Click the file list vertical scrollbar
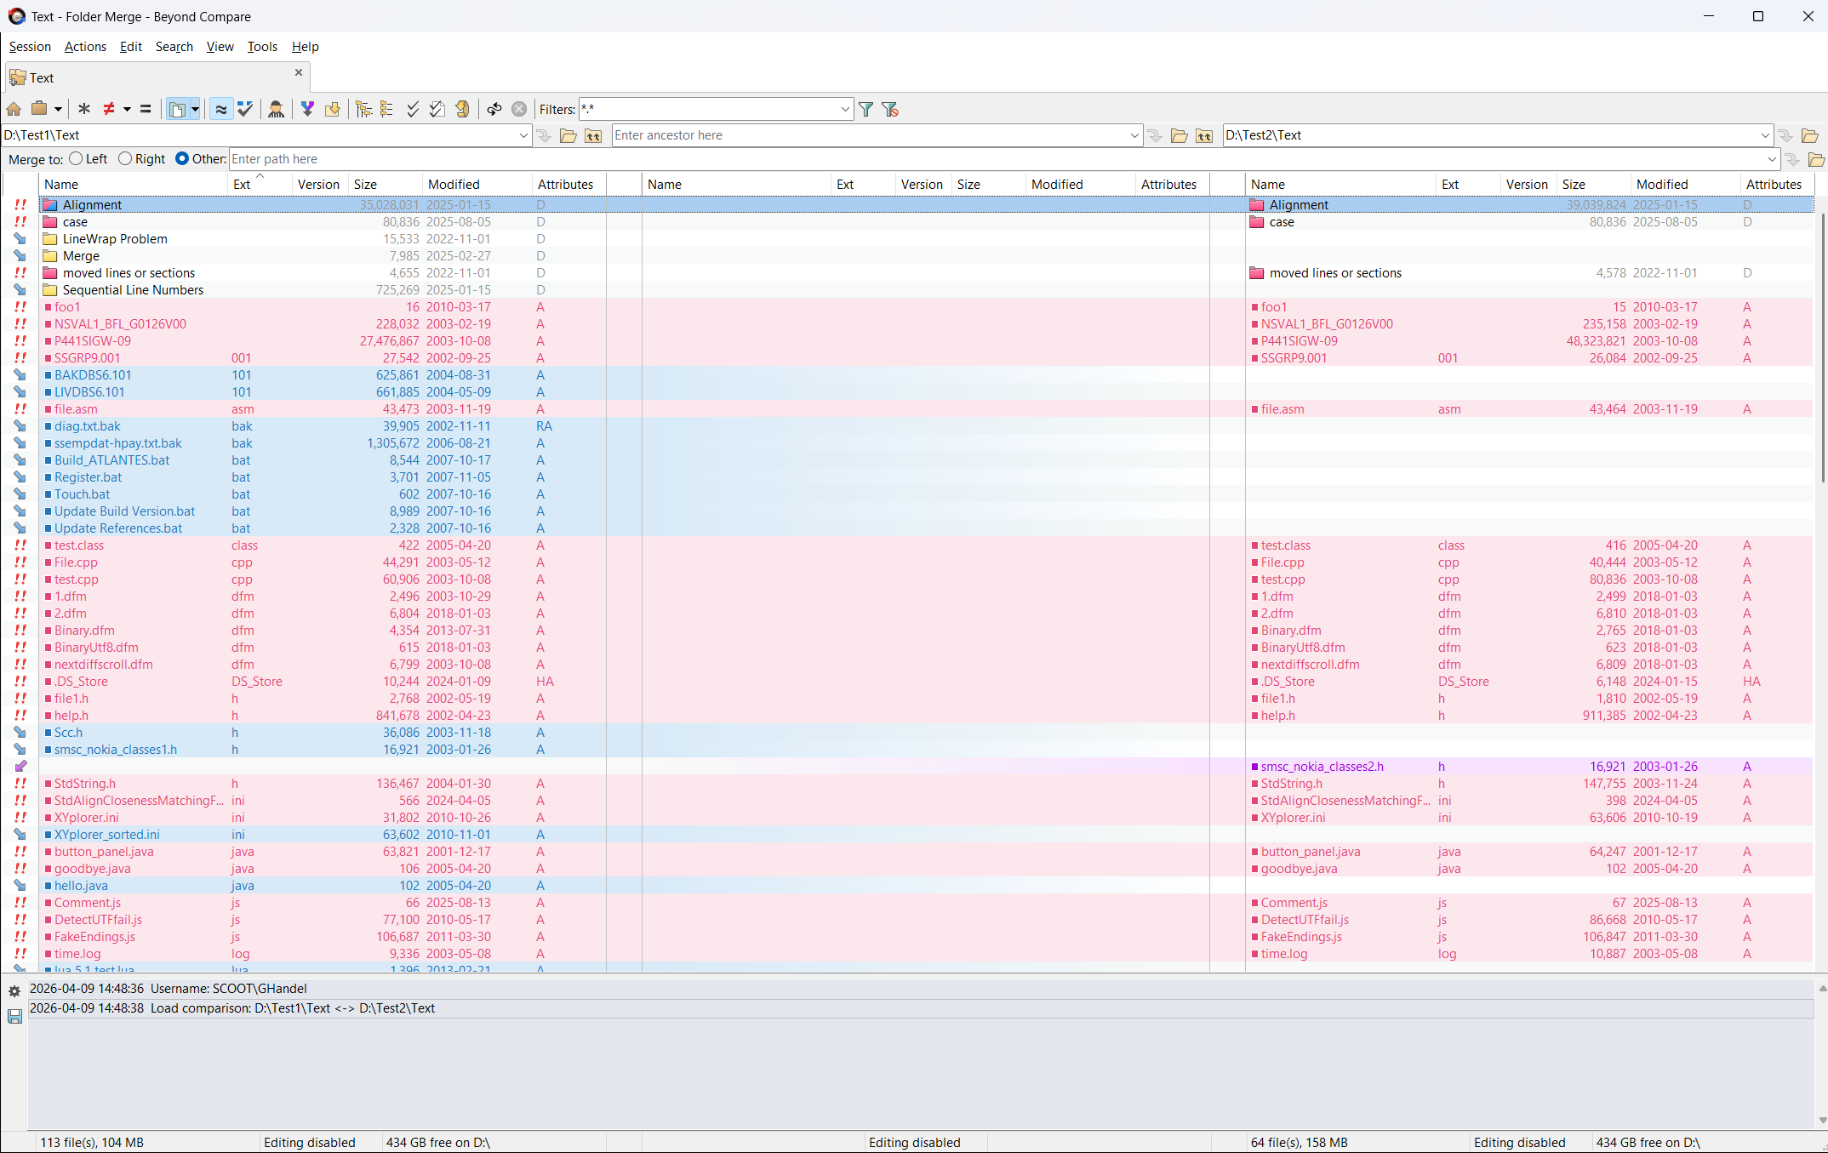The image size is (1828, 1153). pyautogui.click(x=1821, y=349)
